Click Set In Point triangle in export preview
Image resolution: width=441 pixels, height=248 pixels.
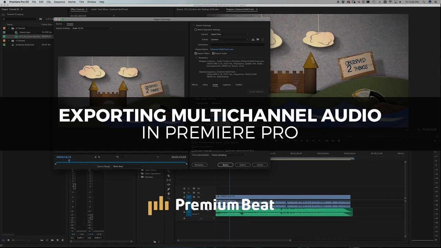[x=95, y=157]
